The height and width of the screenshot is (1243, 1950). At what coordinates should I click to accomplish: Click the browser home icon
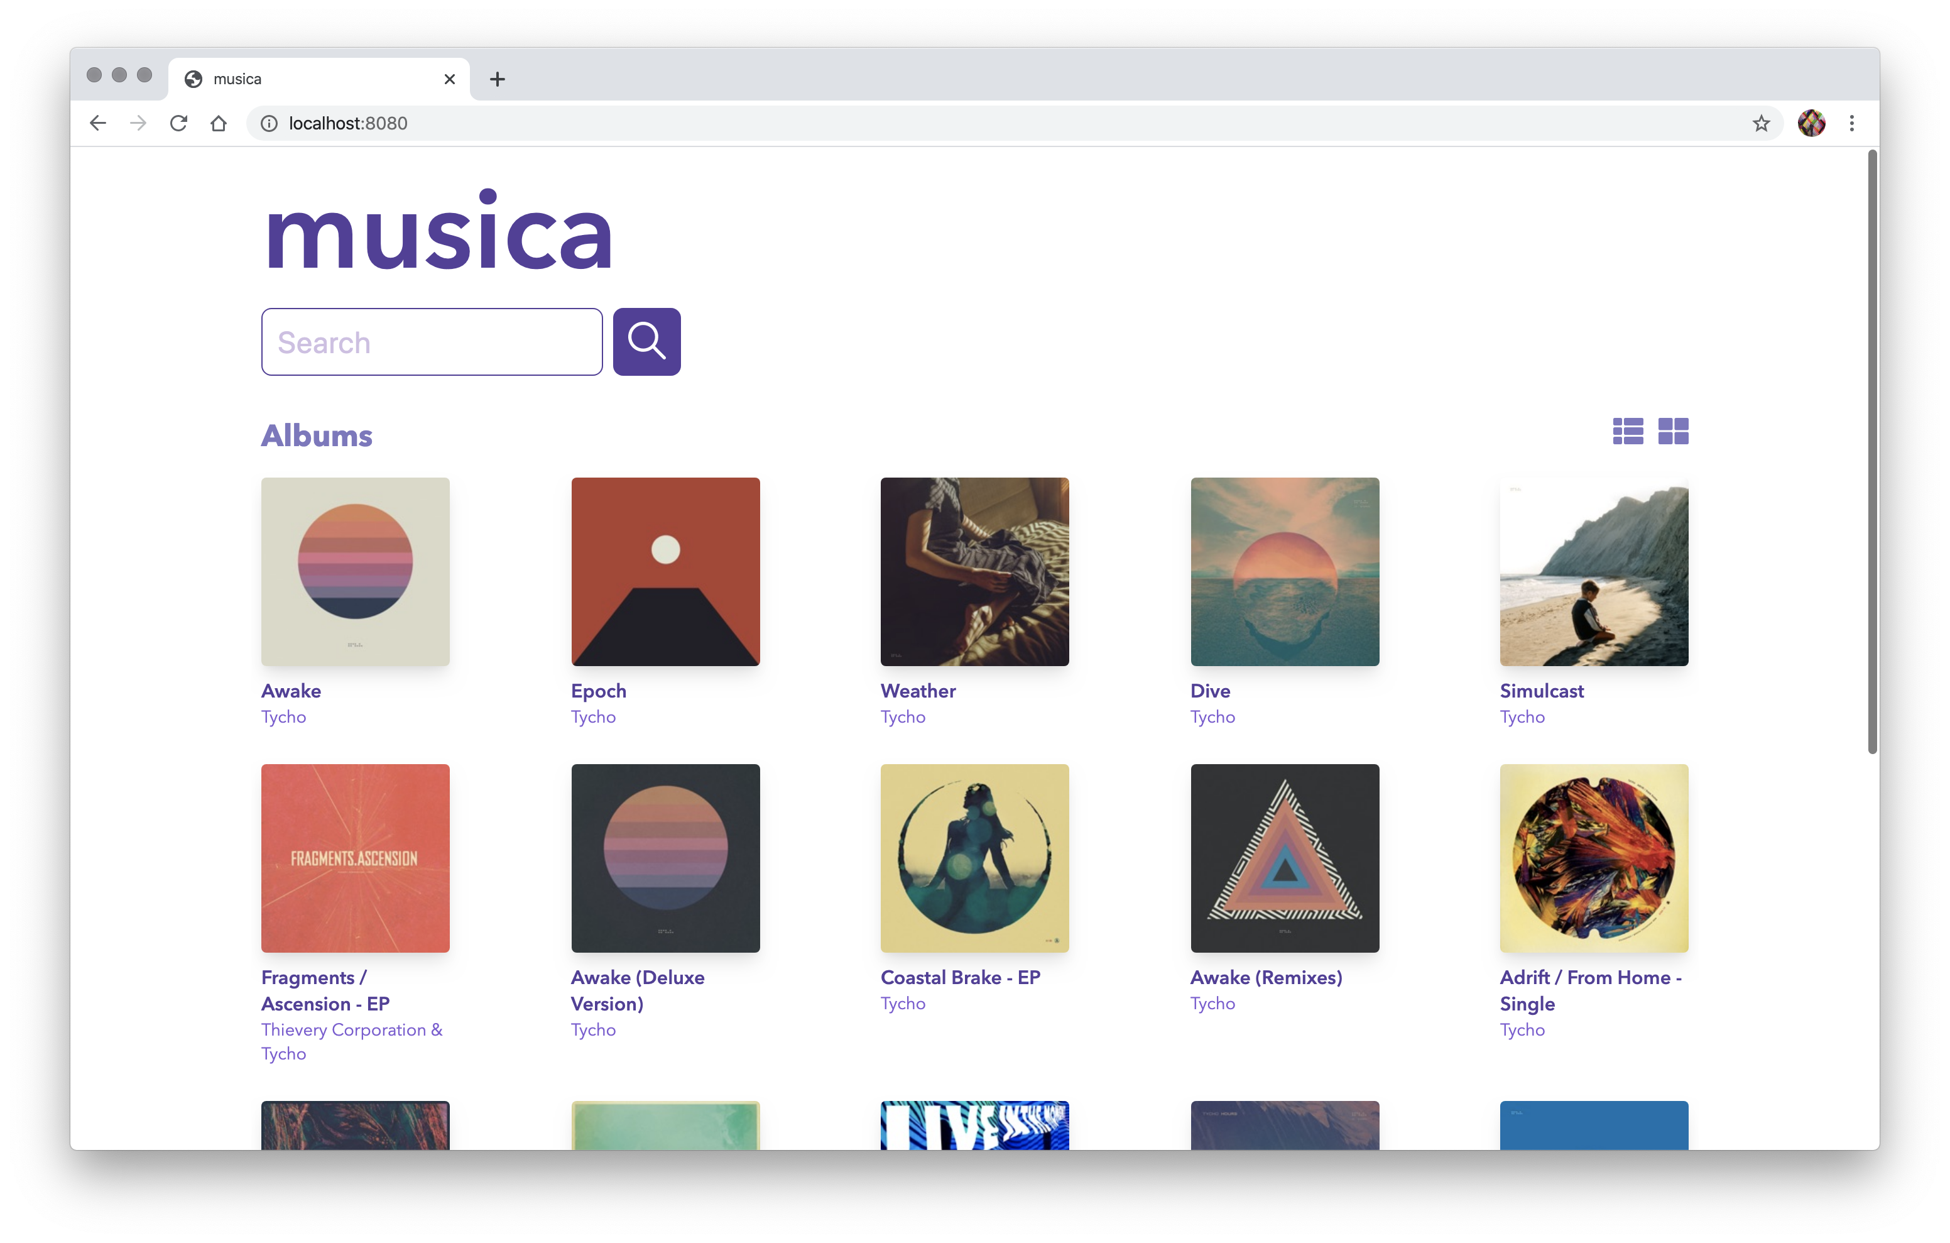tap(219, 123)
